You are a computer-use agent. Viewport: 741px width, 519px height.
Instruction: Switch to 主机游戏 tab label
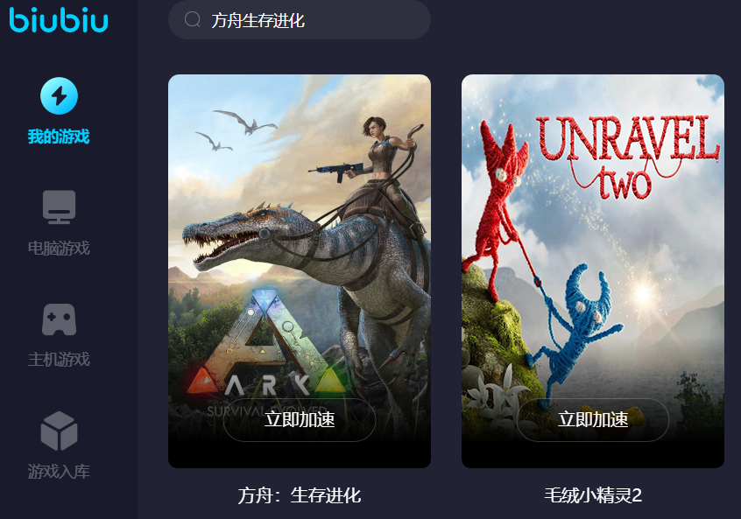[59, 360]
